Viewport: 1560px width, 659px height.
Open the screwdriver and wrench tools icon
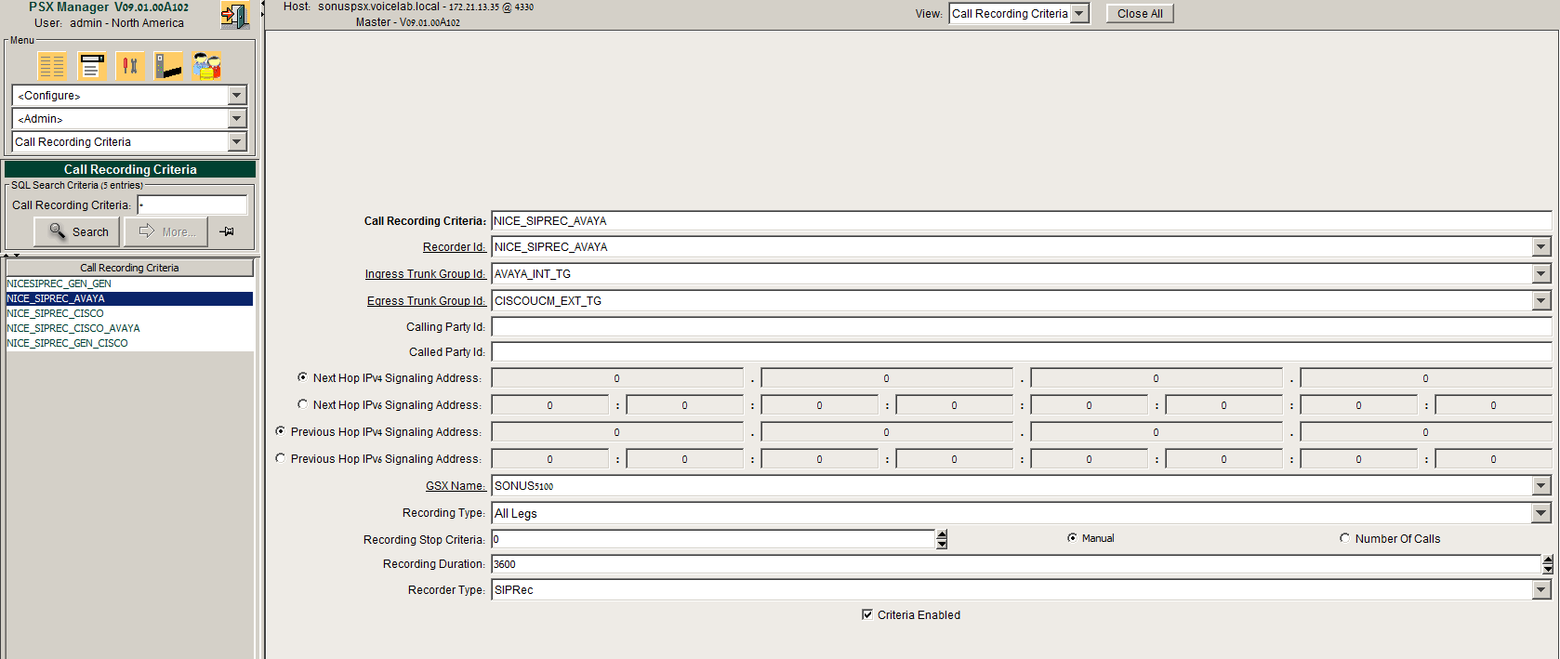point(130,66)
